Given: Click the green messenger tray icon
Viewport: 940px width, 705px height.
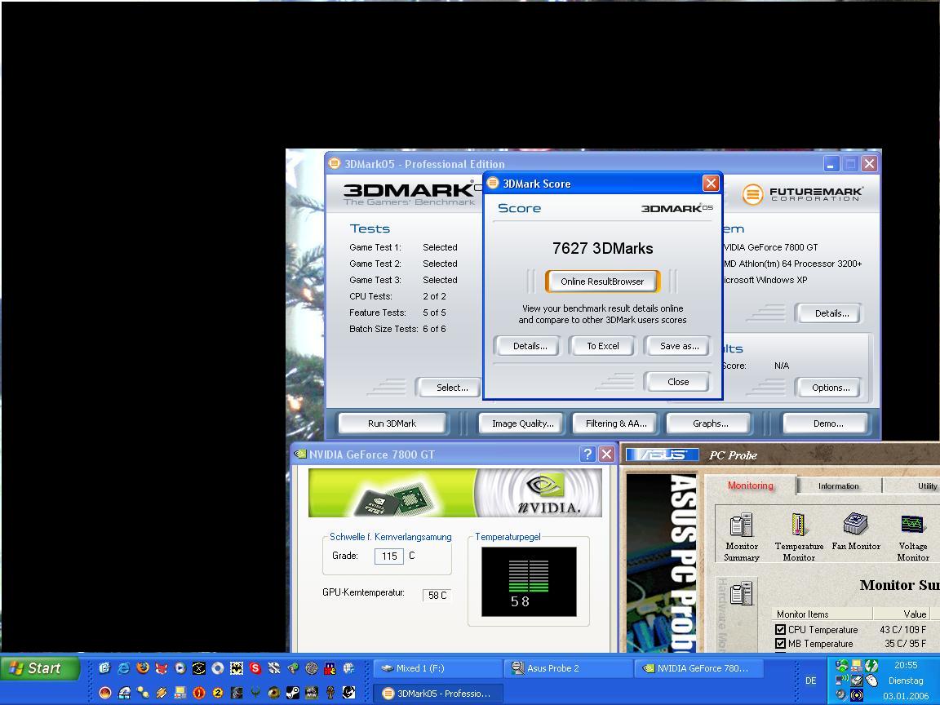Looking at the screenshot, I should (842, 666).
